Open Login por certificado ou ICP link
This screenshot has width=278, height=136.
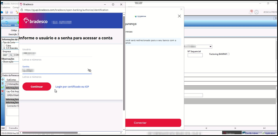pos(72,87)
